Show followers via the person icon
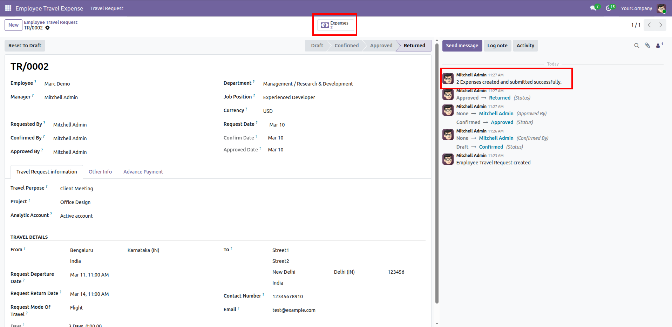The width and height of the screenshot is (672, 327). point(658,46)
